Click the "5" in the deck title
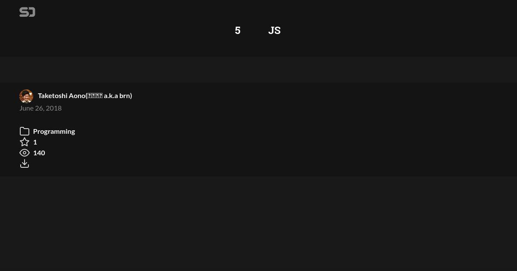This screenshot has width=517, height=271. (237, 31)
